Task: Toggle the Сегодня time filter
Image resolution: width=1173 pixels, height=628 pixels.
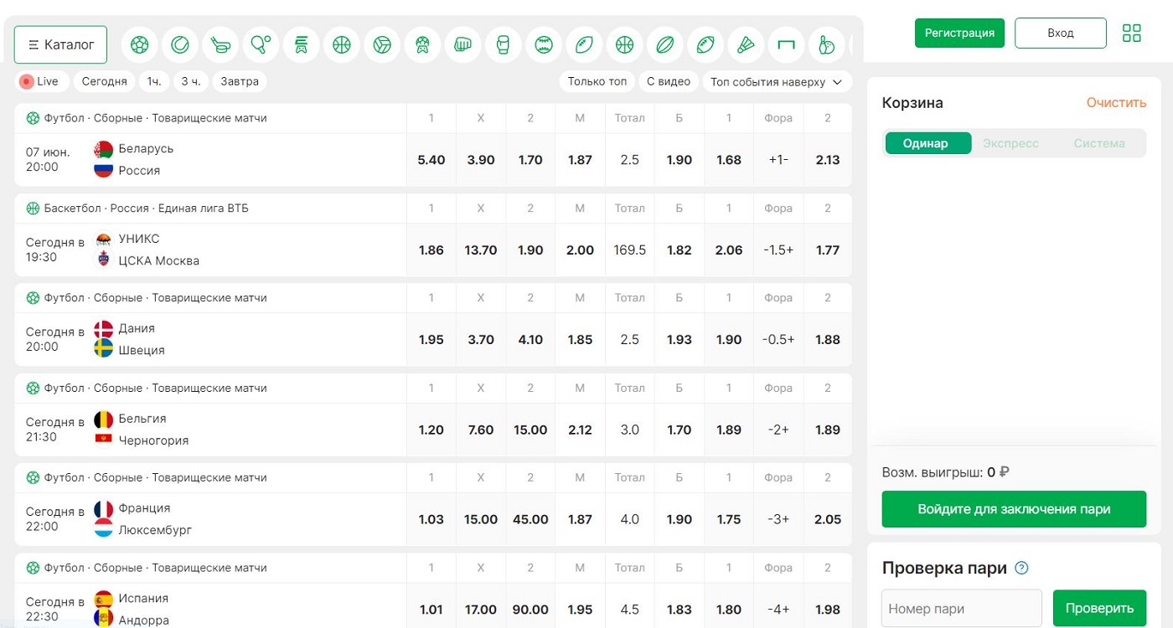Action: (x=104, y=81)
